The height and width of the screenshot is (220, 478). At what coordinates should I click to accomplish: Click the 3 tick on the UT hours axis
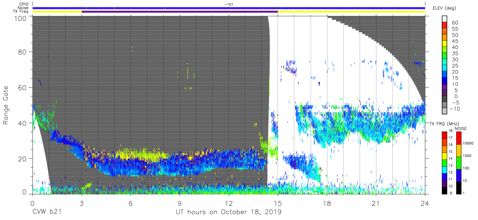pos(82,203)
